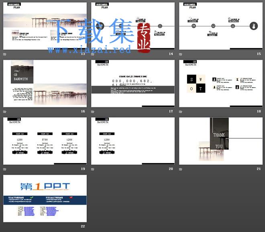265x232 pixels.
Task: Click the animation star icon under slide 15
Action: [x=181, y=54]
